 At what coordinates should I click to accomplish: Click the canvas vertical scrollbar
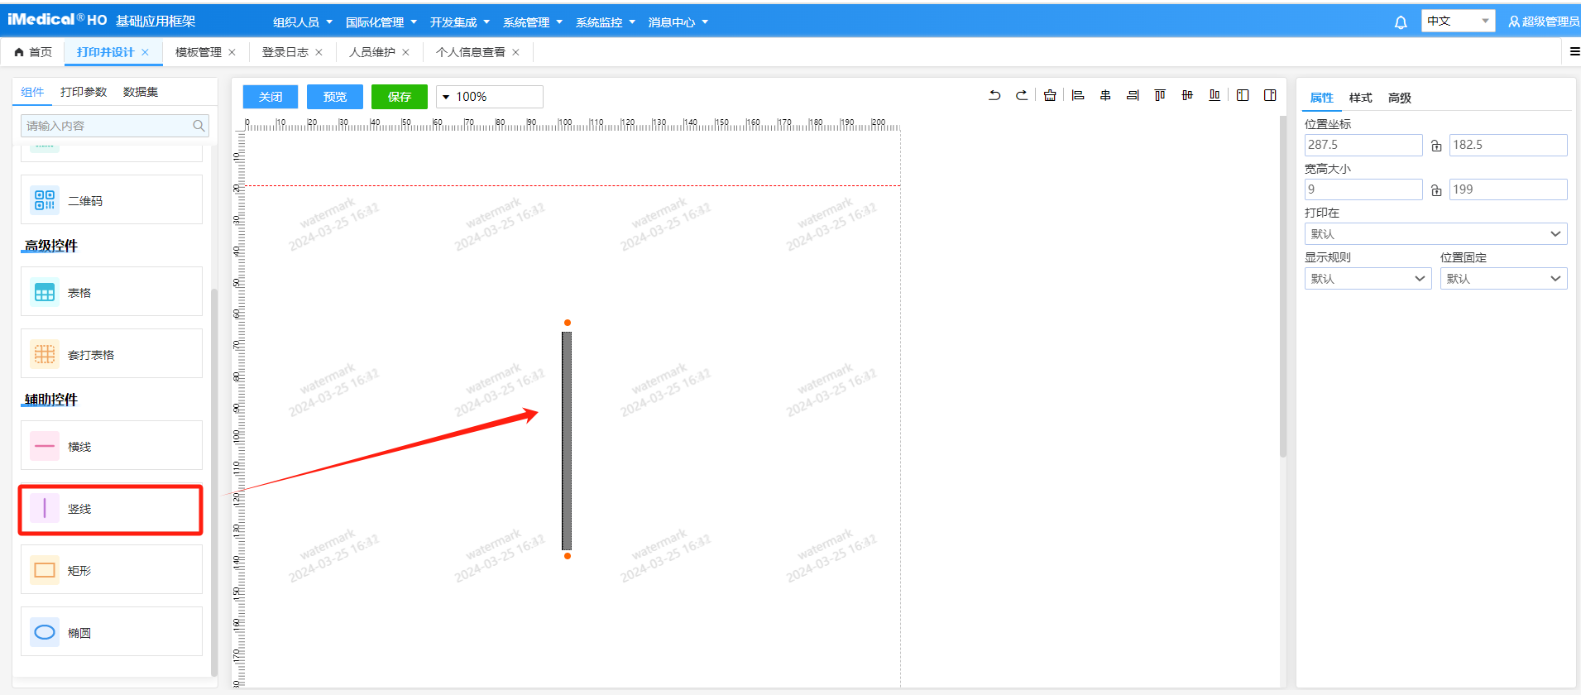(x=1283, y=290)
